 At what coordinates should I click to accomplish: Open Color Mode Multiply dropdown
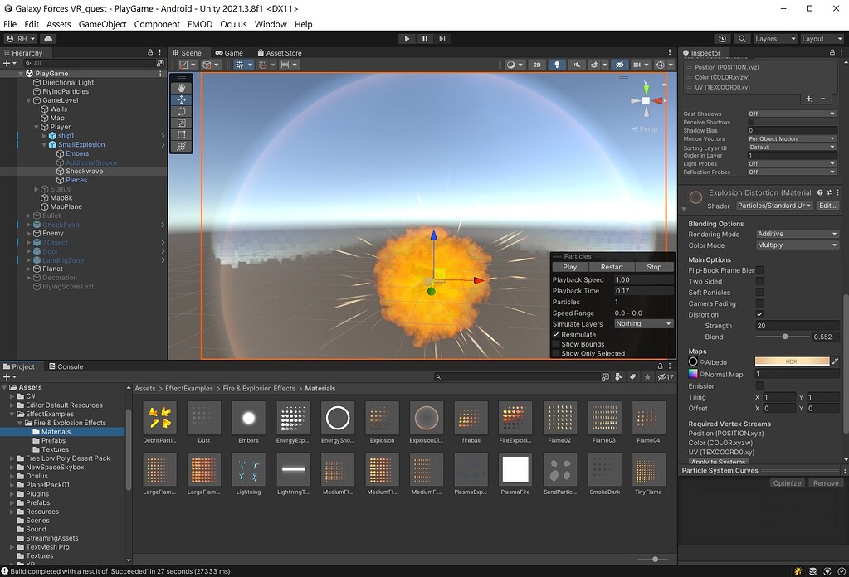pyautogui.click(x=797, y=245)
